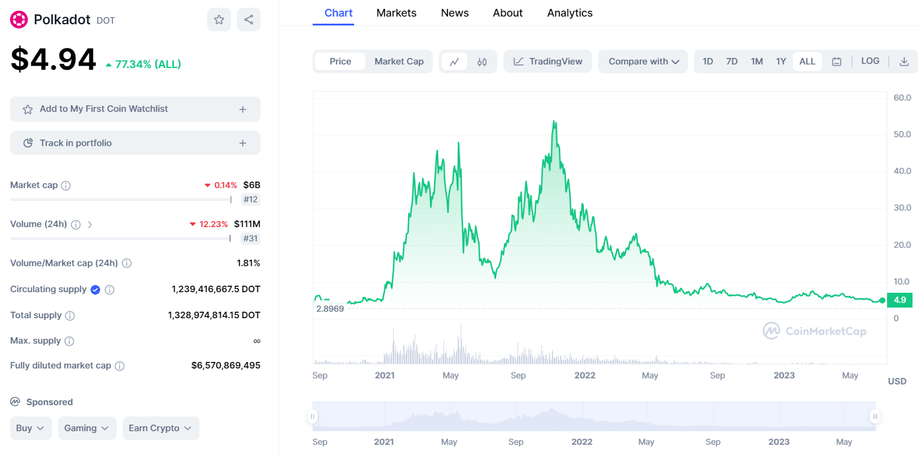
Task: Click the CoinMarketCap icon next to Sponsored
Action: click(15, 402)
